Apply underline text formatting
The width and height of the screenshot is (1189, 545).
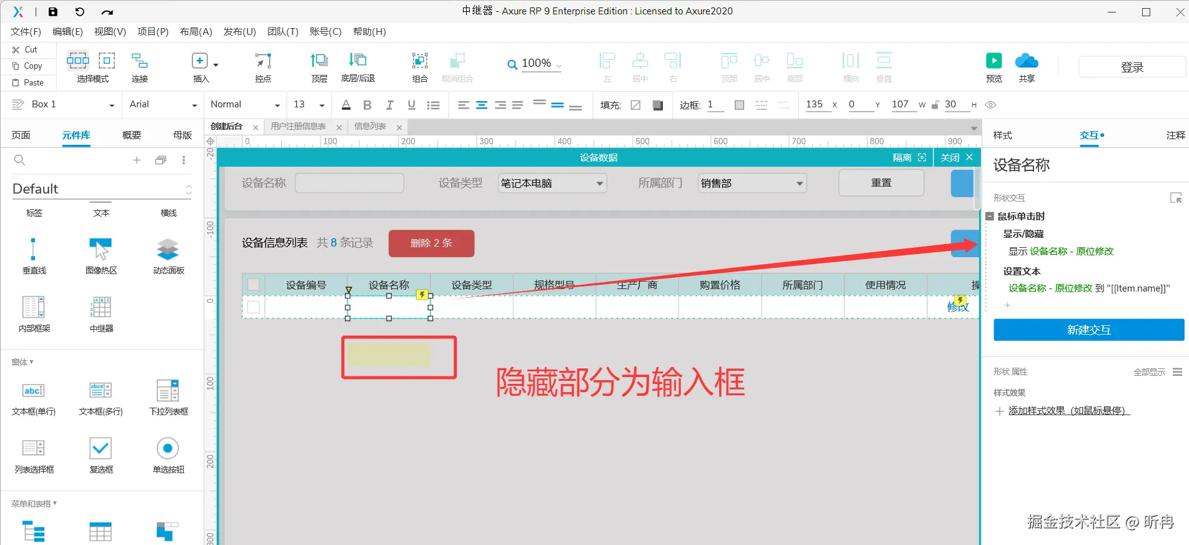click(411, 105)
